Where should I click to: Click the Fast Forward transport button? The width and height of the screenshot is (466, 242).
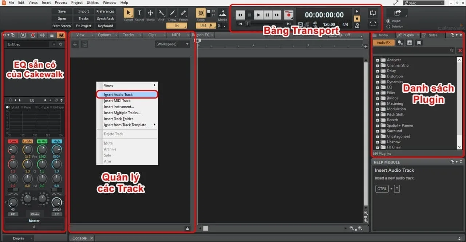click(277, 15)
